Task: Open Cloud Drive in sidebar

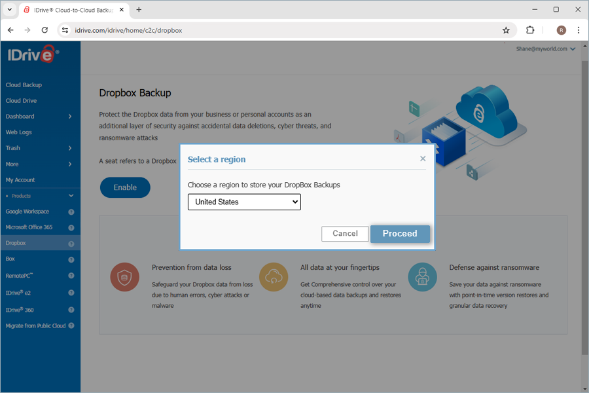Action: pos(21,101)
